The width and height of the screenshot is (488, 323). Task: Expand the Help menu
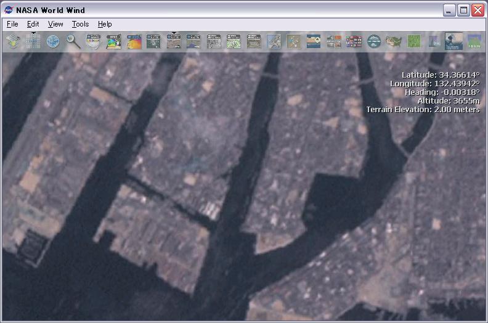[x=105, y=24]
